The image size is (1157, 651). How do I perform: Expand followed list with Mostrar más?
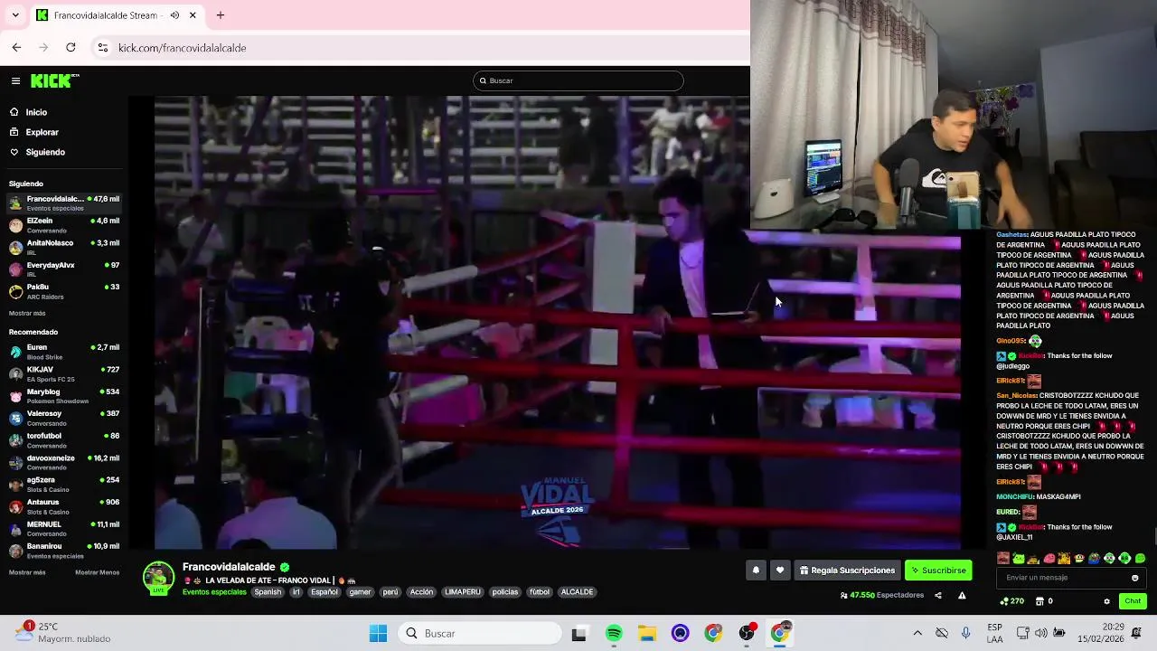[27, 313]
